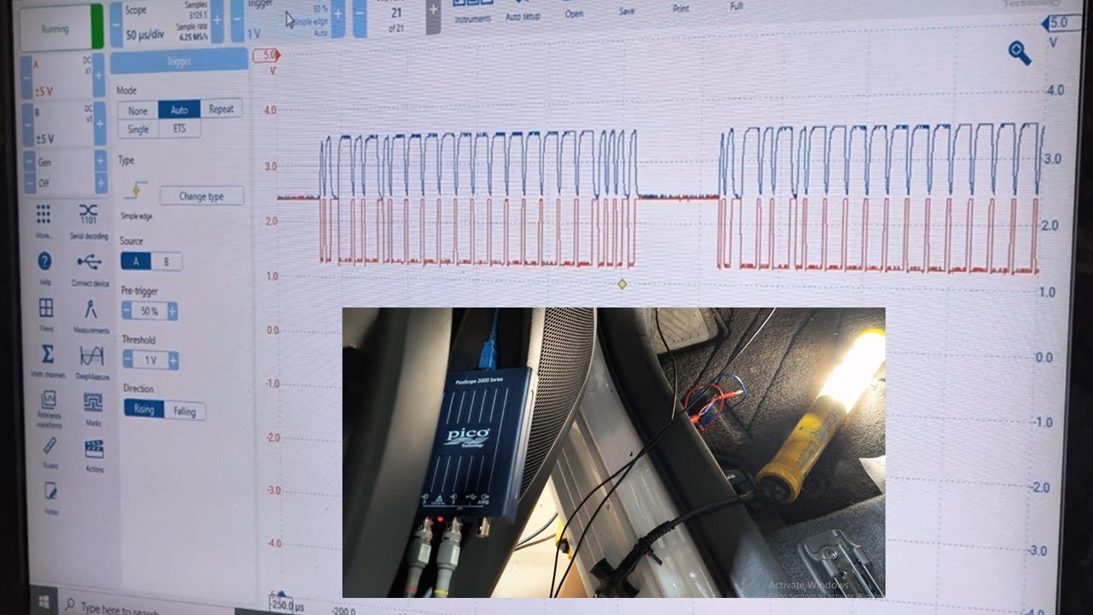Click yellow trigger diamond marker on graph
The image size is (1093, 615).
click(622, 284)
